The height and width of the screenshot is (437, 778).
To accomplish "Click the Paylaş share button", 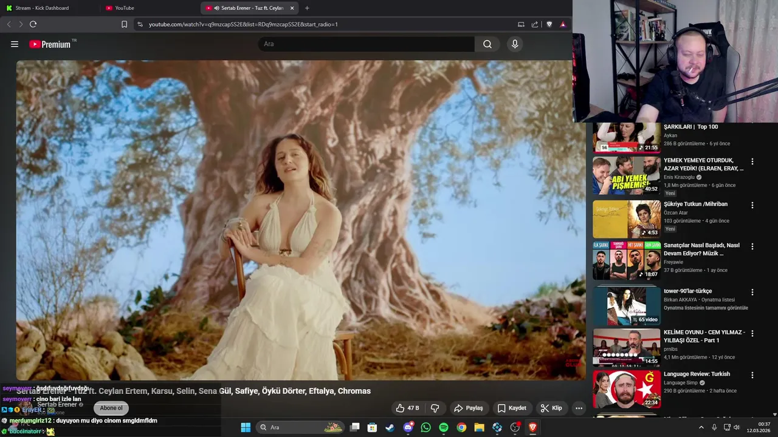I will (469, 408).
